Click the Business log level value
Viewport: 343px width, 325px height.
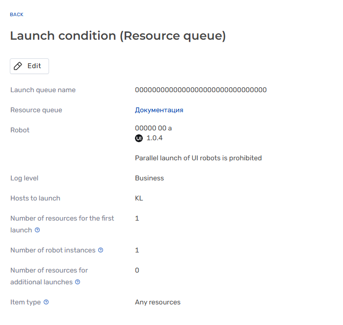[x=149, y=178]
